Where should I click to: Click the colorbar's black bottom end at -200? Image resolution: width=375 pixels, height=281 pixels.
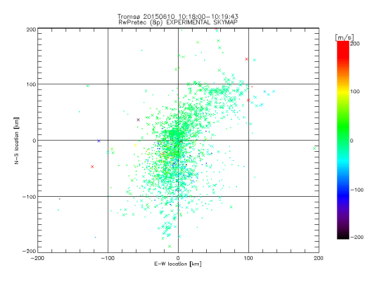(x=343, y=237)
